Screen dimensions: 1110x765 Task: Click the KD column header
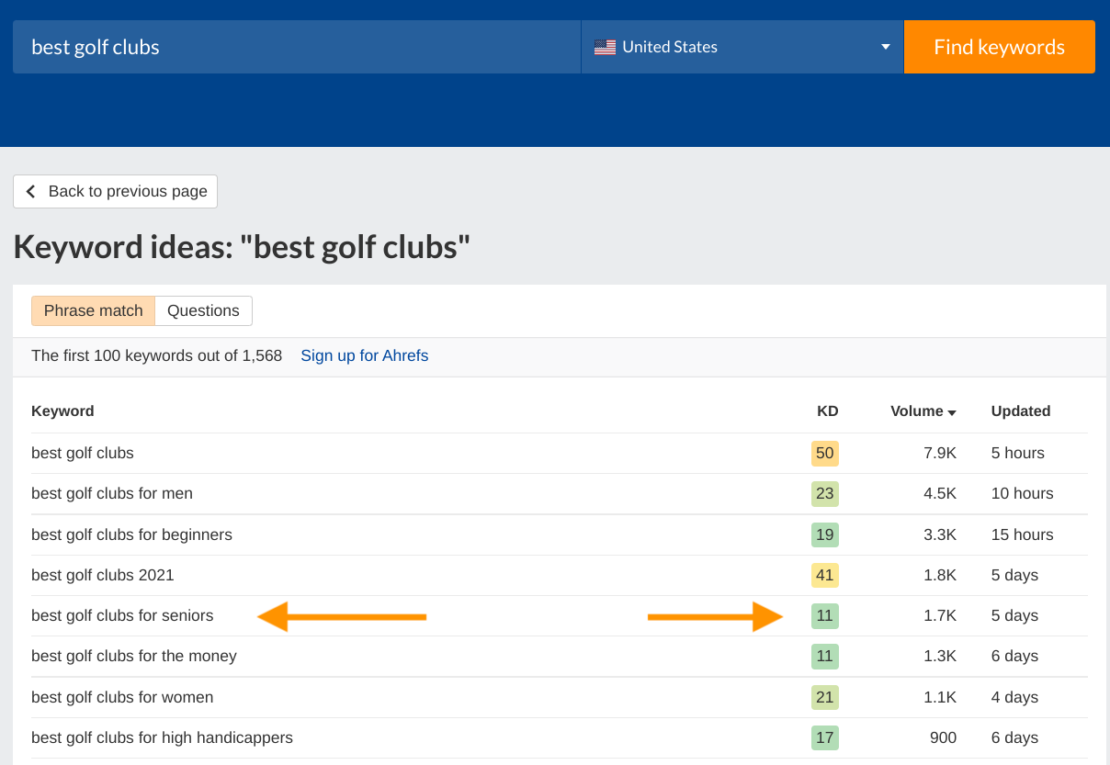[x=828, y=411]
